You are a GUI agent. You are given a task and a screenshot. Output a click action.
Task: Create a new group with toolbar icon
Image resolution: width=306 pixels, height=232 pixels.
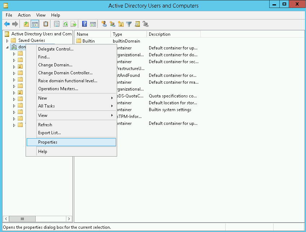[x=112, y=24]
